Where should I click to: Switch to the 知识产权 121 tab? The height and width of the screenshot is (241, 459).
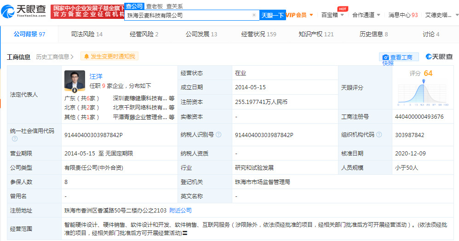tap(316, 34)
